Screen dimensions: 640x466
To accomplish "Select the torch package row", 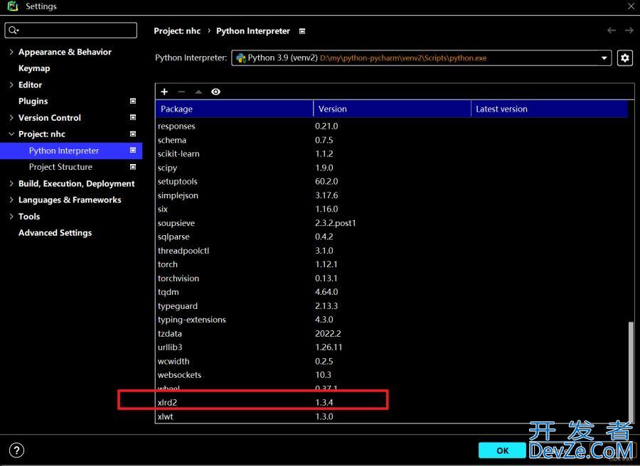I will pyautogui.click(x=392, y=264).
